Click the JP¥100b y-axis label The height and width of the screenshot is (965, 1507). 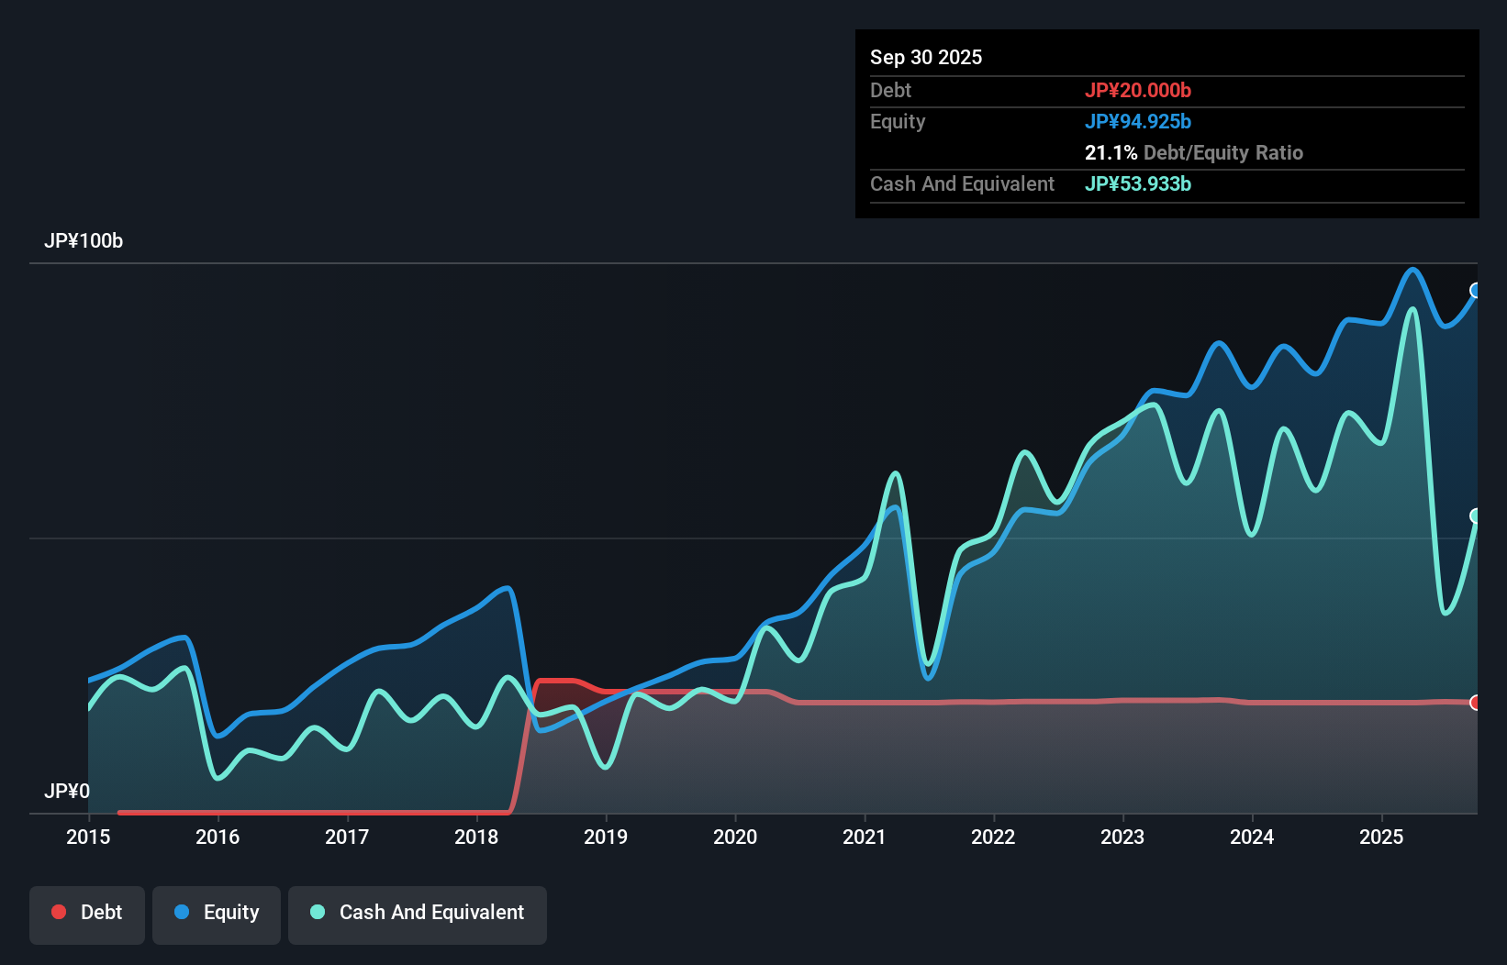click(x=84, y=240)
